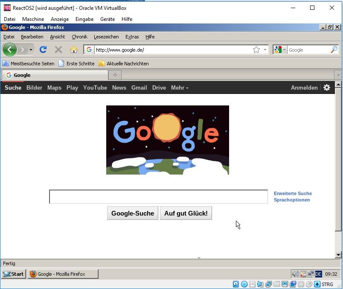This screenshot has width=343, height=289.
Task: Open the Meistbesuchte Seiten bookmark folder
Action: coord(29,64)
